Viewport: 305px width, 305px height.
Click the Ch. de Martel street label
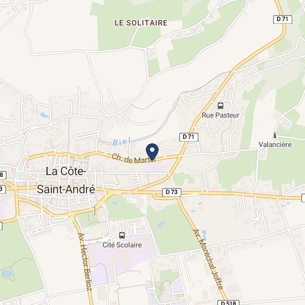134,159
